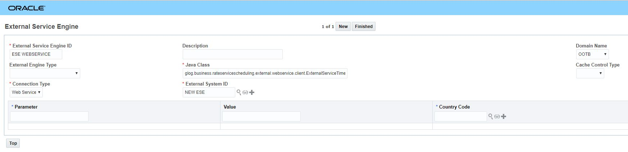Focus the Value input field
Screen dimensions: 628x152
[x=261, y=116]
